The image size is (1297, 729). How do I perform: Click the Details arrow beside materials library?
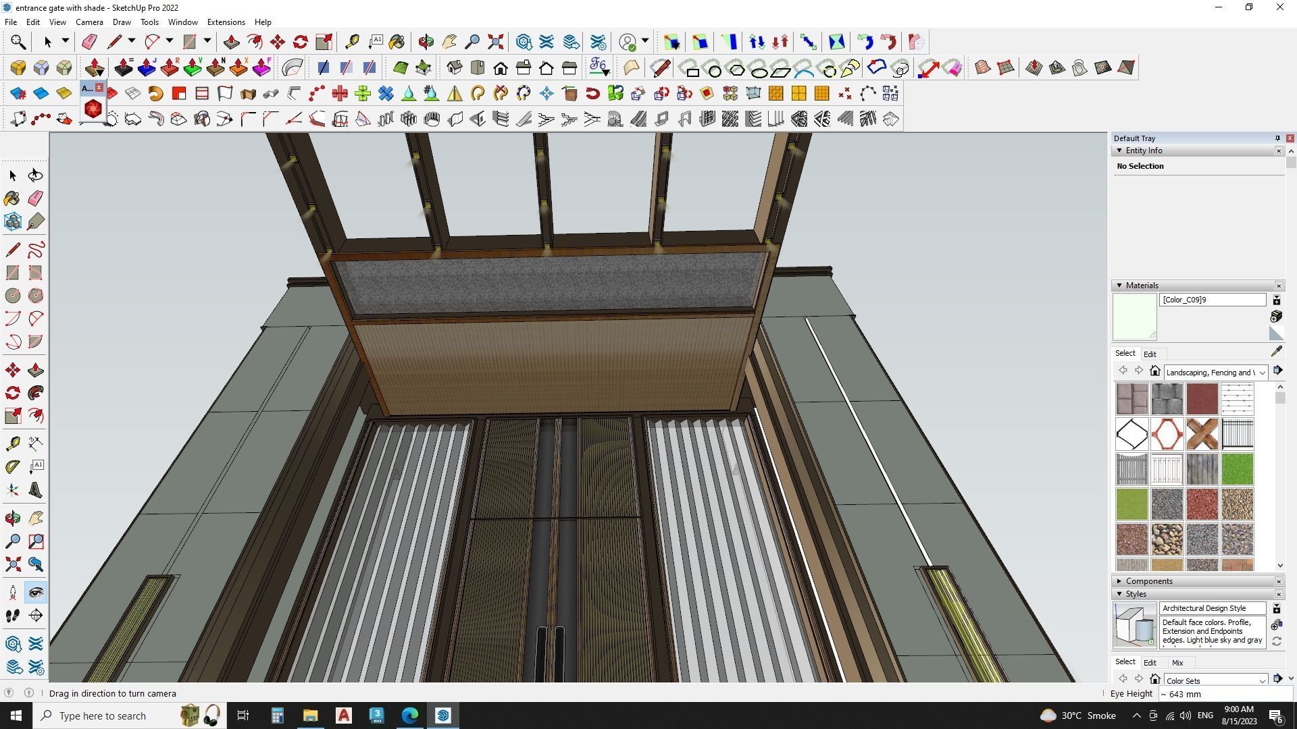(1277, 371)
